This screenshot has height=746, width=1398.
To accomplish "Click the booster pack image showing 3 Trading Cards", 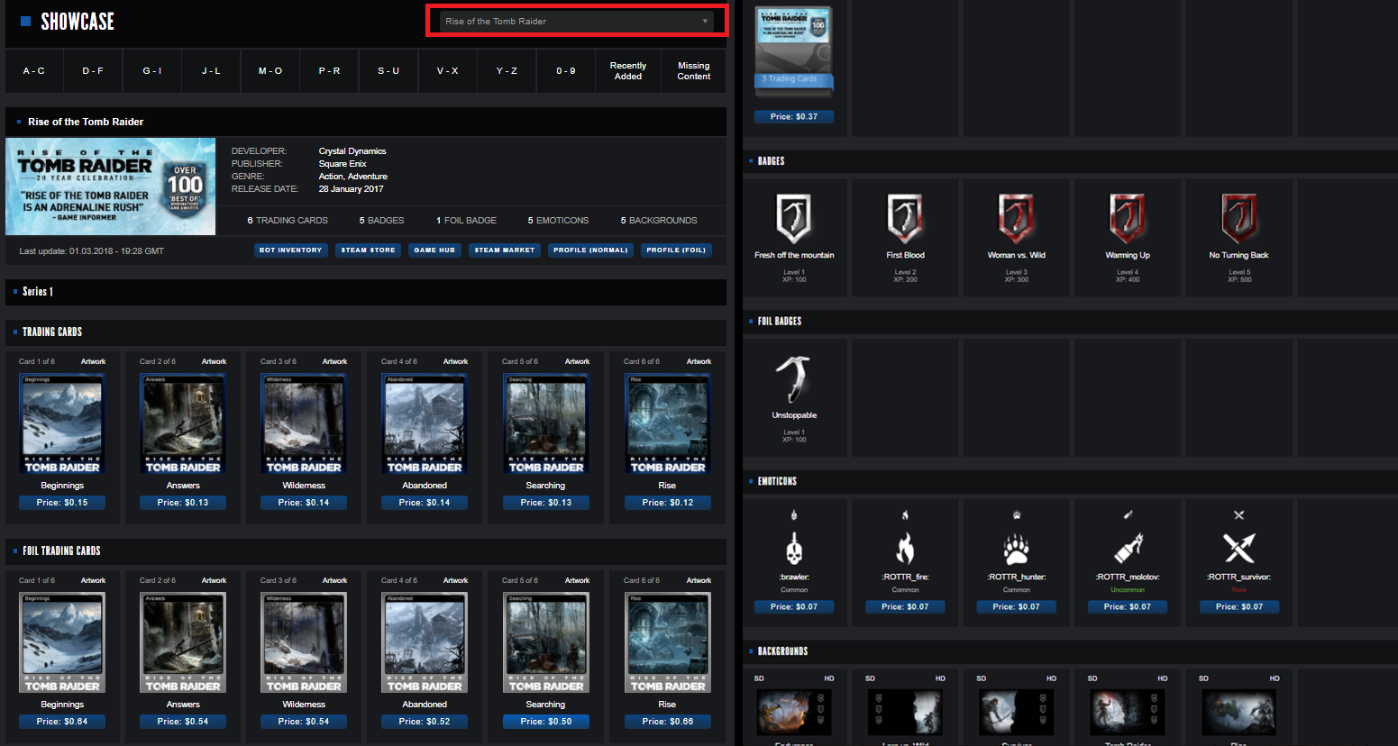I will click(x=794, y=51).
